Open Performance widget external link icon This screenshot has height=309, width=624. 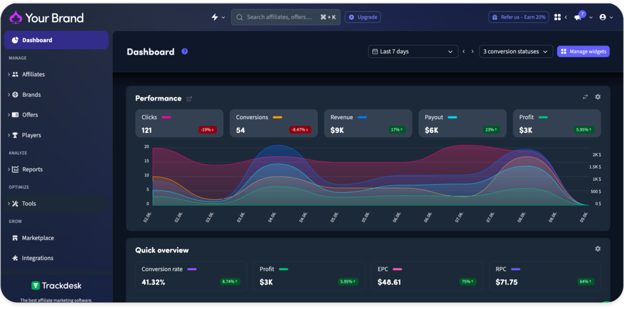tap(189, 99)
